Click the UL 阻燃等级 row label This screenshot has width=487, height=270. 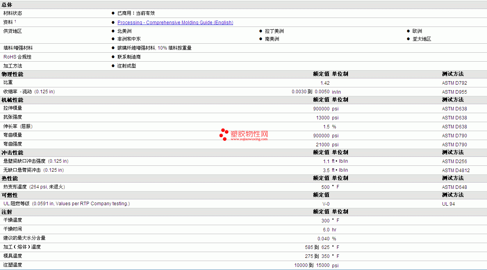click(x=66, y=204)
